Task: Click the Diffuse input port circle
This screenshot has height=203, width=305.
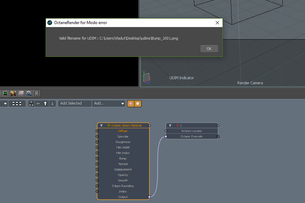Action: 97,131
